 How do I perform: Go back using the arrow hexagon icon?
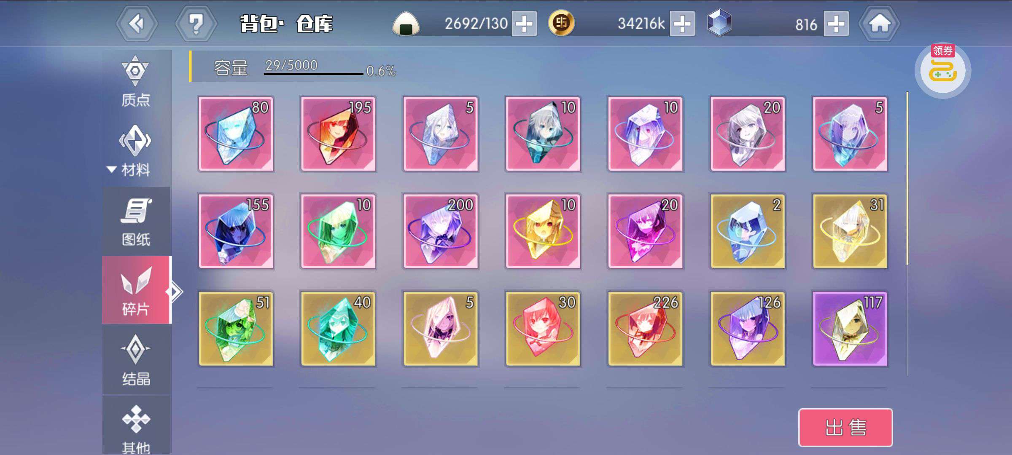[x=137, y=24]
